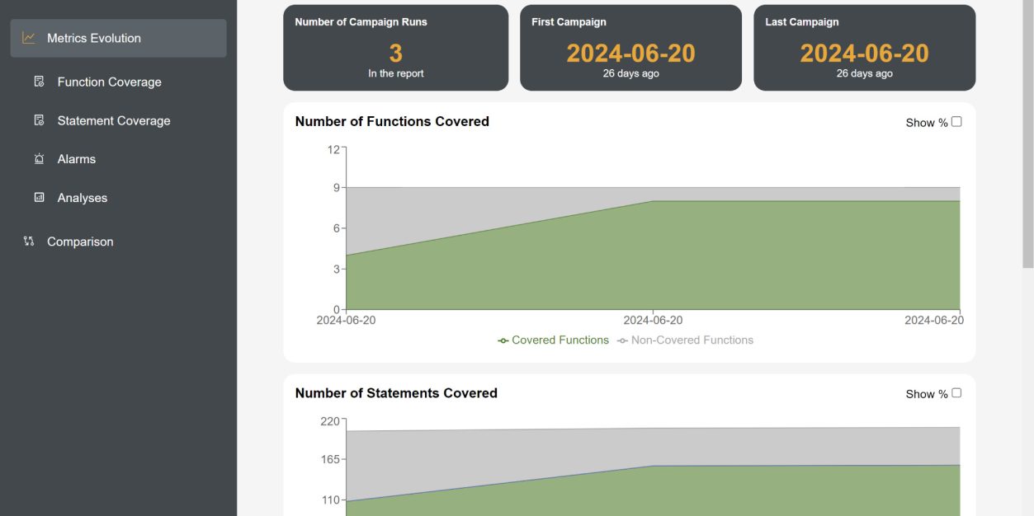Enable Show % for Statements Covered chart

956,392
